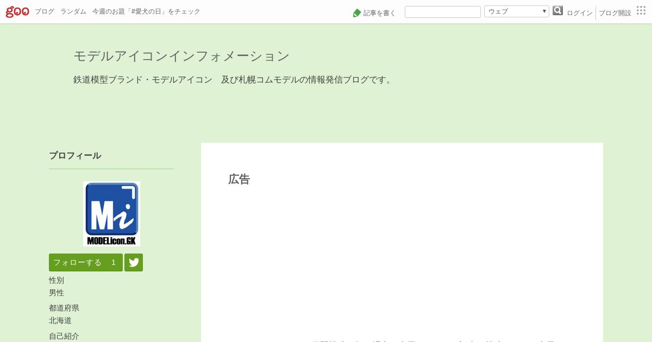
Task: Click the 男性 value text
Action: point(57,293)
